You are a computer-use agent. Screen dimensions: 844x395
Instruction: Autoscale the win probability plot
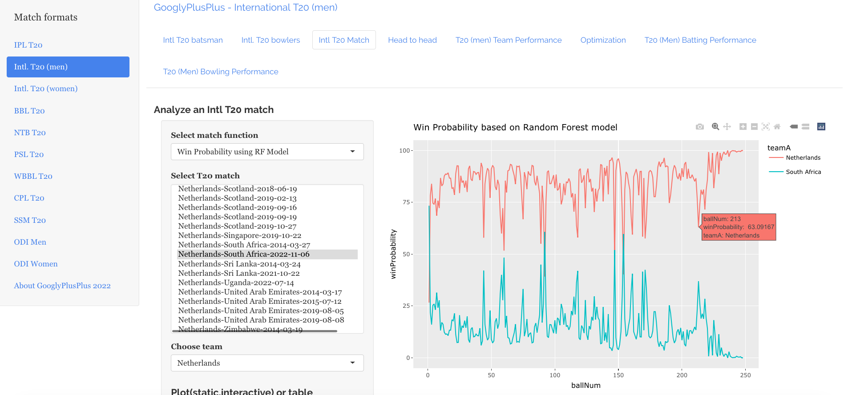[766, 127]
